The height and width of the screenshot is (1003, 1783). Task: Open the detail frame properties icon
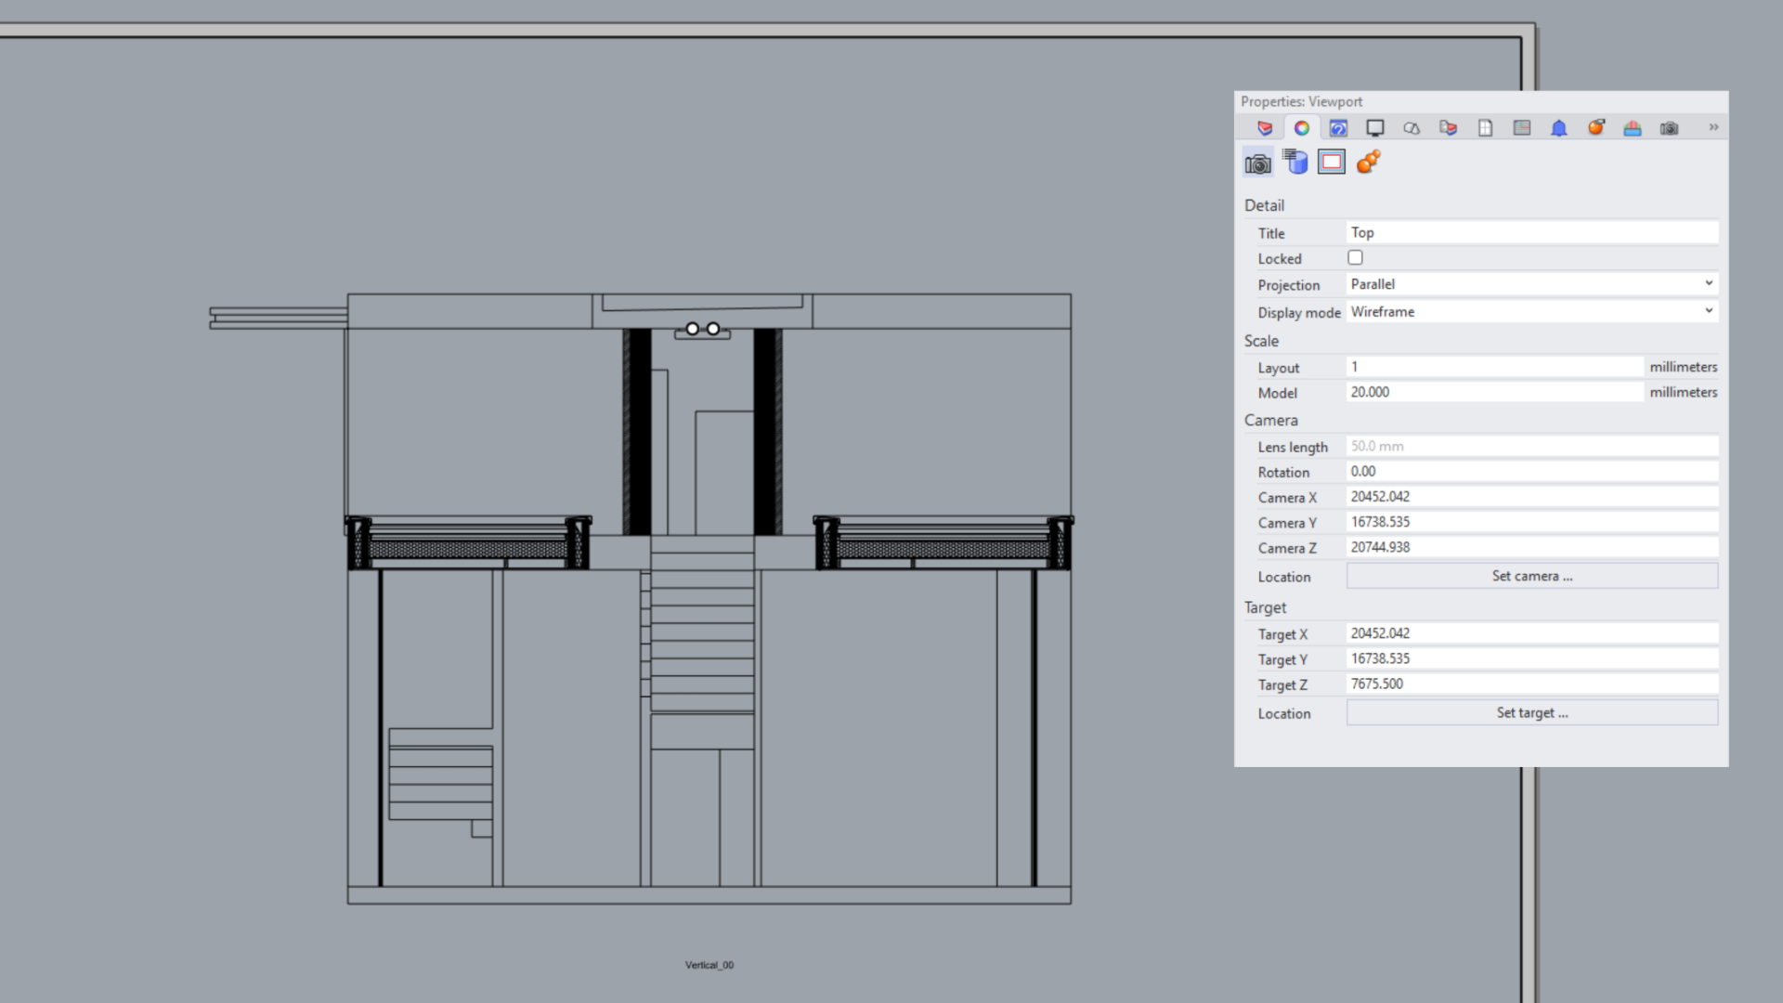(1332, 163)
